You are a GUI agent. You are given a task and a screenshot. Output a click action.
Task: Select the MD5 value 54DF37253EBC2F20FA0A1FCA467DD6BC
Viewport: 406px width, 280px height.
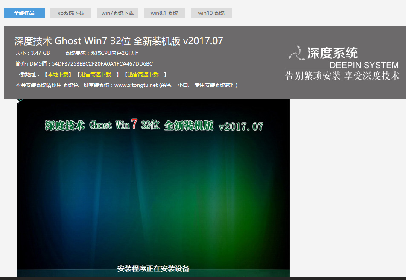pyautogui.click(x=102, y=63)
